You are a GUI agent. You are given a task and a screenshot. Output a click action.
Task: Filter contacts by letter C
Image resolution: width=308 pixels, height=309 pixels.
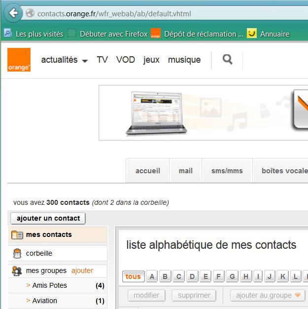pyautogui.click(x=179, y=276)
